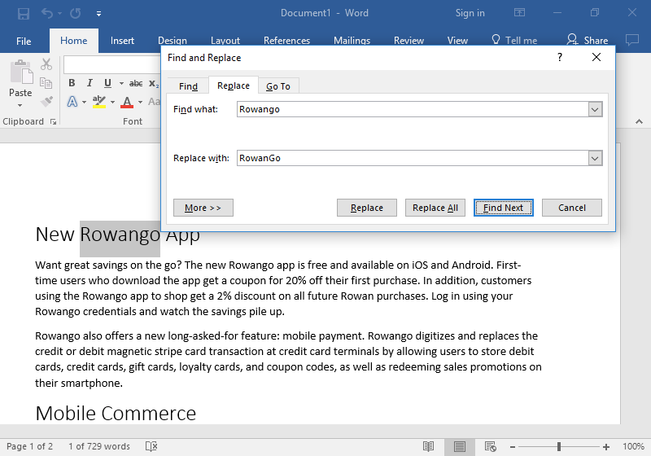
Task: Select the Format Painter brush icon
Action: point(46,102)
